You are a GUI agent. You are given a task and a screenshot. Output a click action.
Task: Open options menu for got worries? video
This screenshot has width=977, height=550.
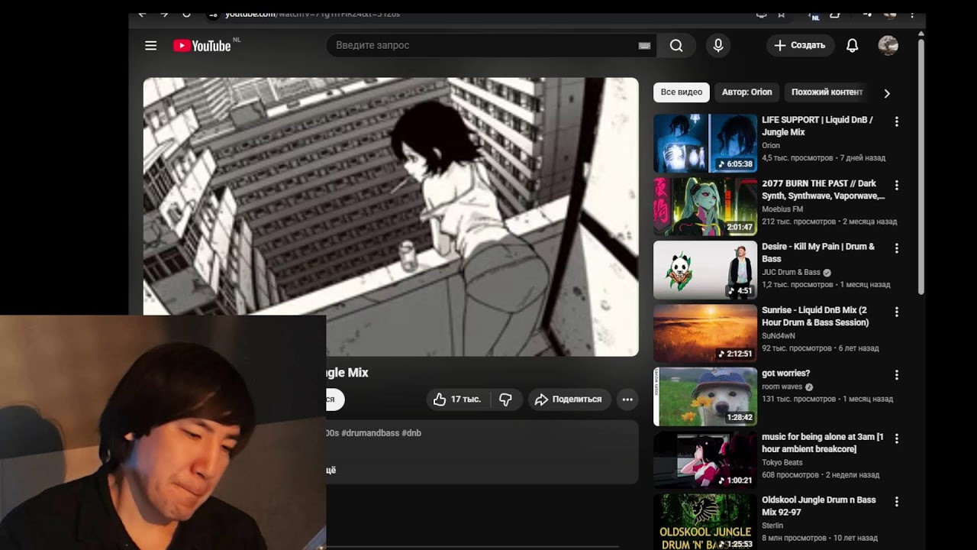(x=896, y=375)
